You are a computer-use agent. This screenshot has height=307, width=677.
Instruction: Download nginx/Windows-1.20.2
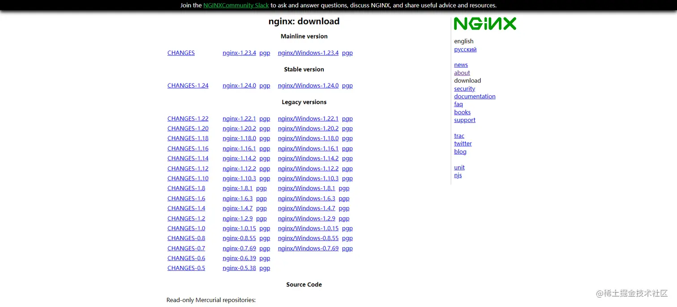[308, 128]
